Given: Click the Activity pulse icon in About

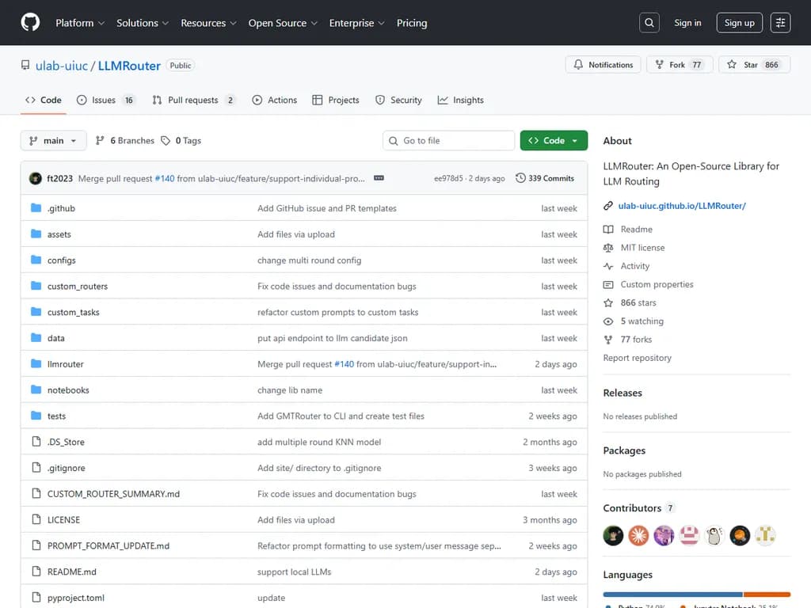Looking at the screenshot, I should 608,266.
